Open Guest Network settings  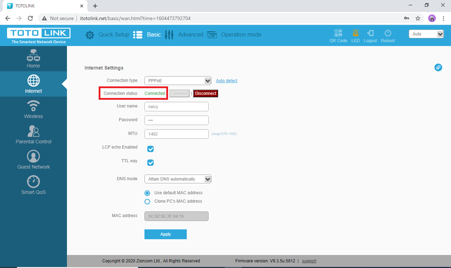33,160
